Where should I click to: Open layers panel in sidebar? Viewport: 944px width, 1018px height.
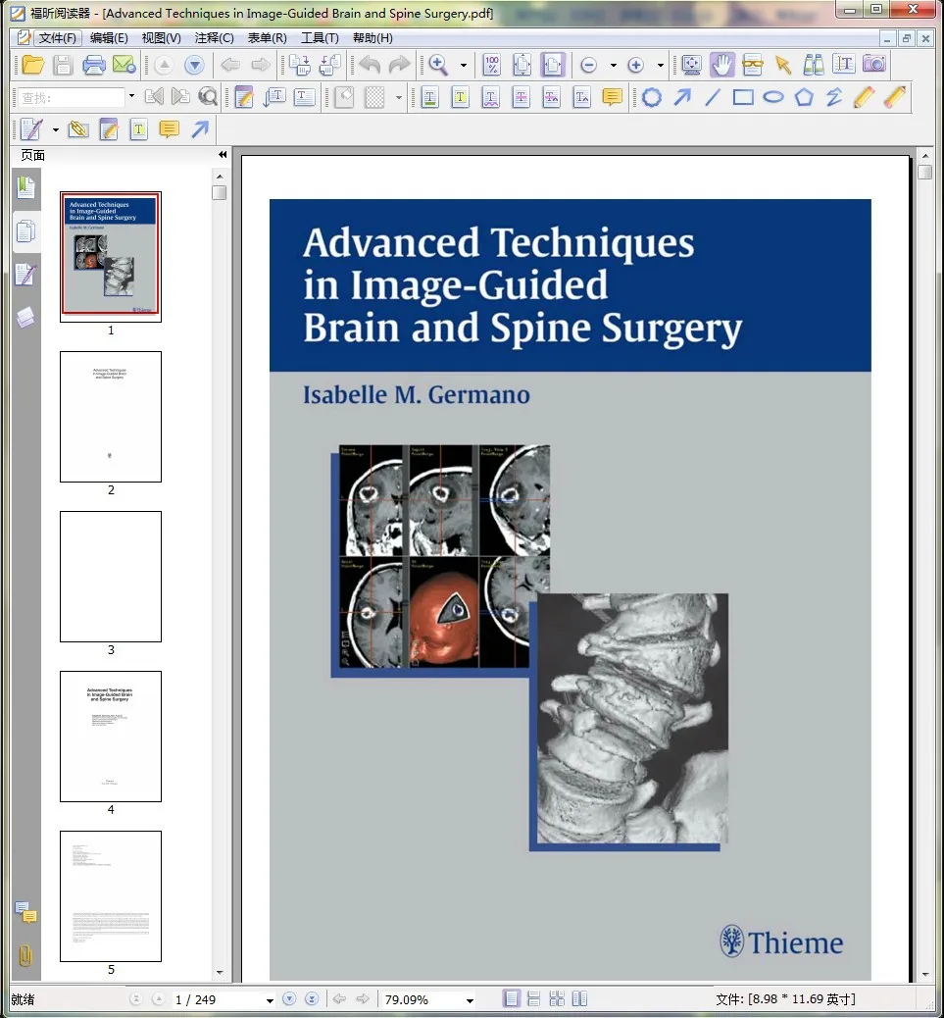click(25, 318)
